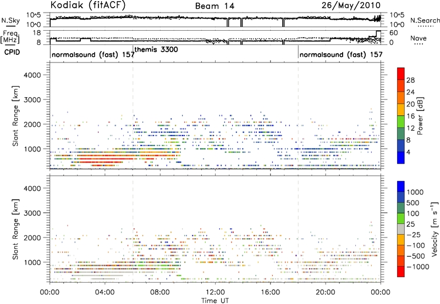
Task: Click the 'Nave' legend label
Action: 419,38
